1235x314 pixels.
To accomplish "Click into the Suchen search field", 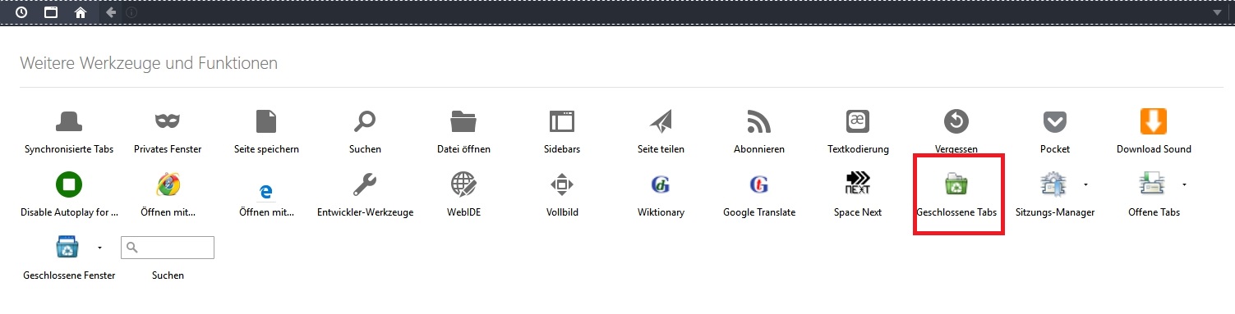I will point(168,248).
